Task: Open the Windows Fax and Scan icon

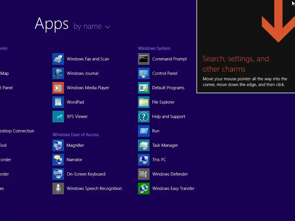Action: tap(58, 59)
